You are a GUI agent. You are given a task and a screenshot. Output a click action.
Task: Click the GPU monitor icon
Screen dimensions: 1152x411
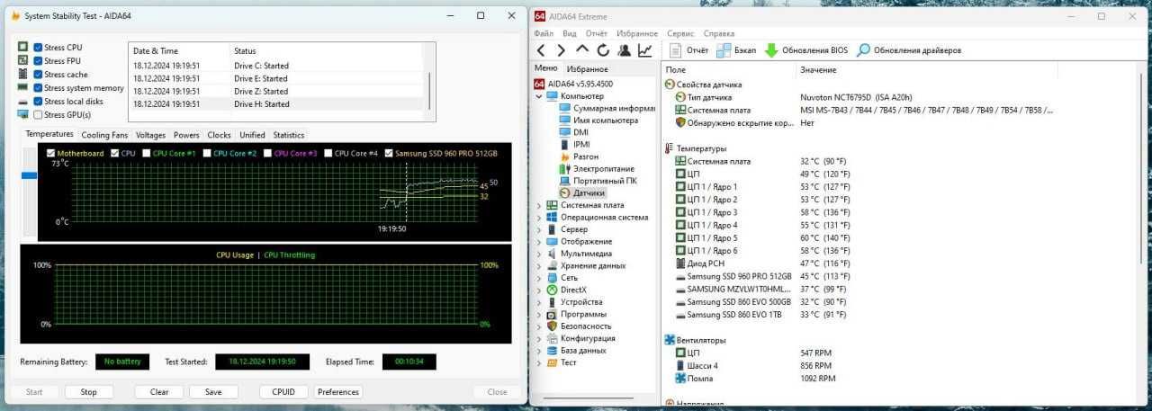22,114
